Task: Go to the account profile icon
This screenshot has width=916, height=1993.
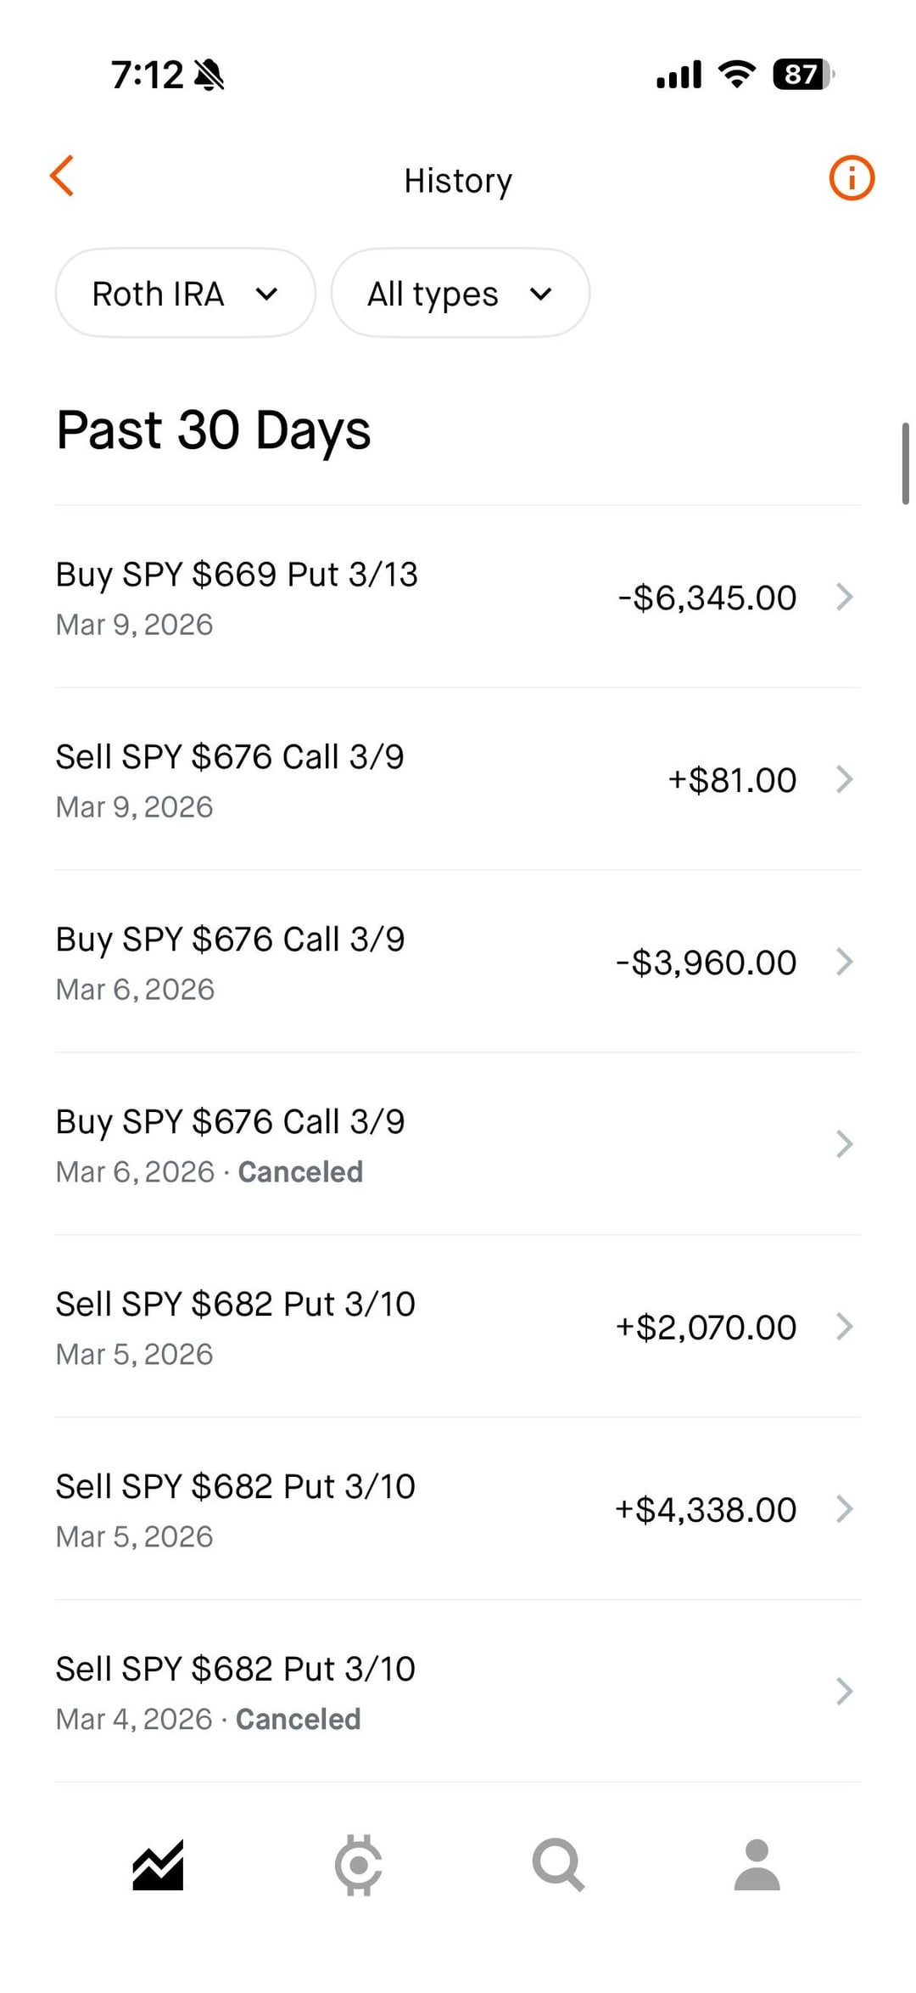Action: [757, 1865]
